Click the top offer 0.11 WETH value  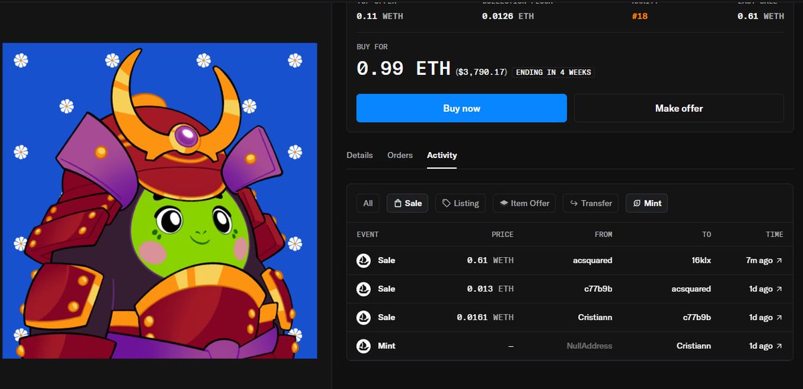click(x=379, y=16)
